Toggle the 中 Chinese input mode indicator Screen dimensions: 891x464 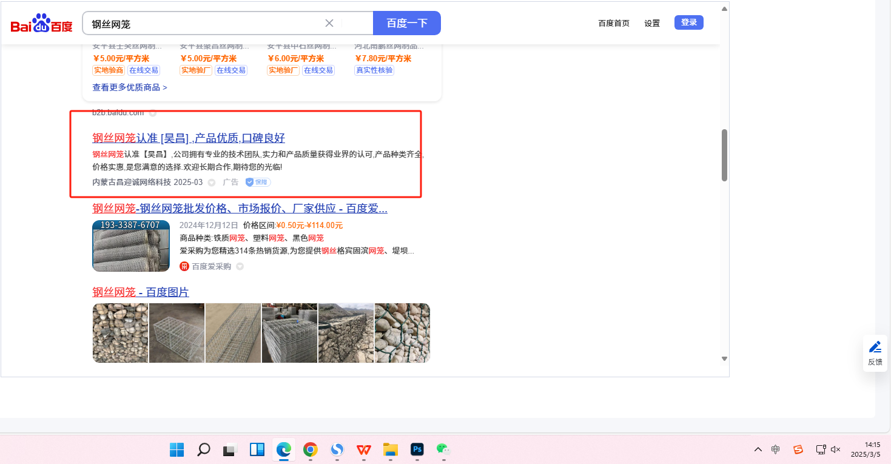[775, 449]
